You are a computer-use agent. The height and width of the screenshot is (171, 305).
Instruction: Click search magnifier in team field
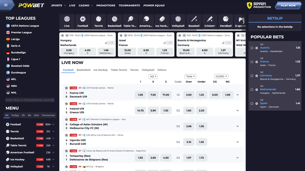click(x=53, y=100)
